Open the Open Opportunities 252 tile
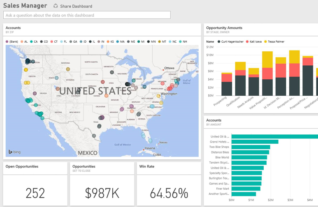The image size is (318, 207). [x=35, y=184]
